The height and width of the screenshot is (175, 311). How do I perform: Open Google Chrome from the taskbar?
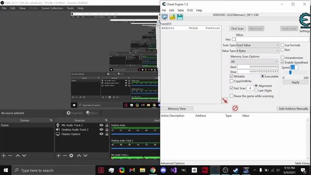[153, 170]
